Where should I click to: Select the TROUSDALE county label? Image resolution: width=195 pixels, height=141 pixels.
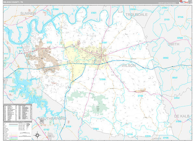coord(136,15)
